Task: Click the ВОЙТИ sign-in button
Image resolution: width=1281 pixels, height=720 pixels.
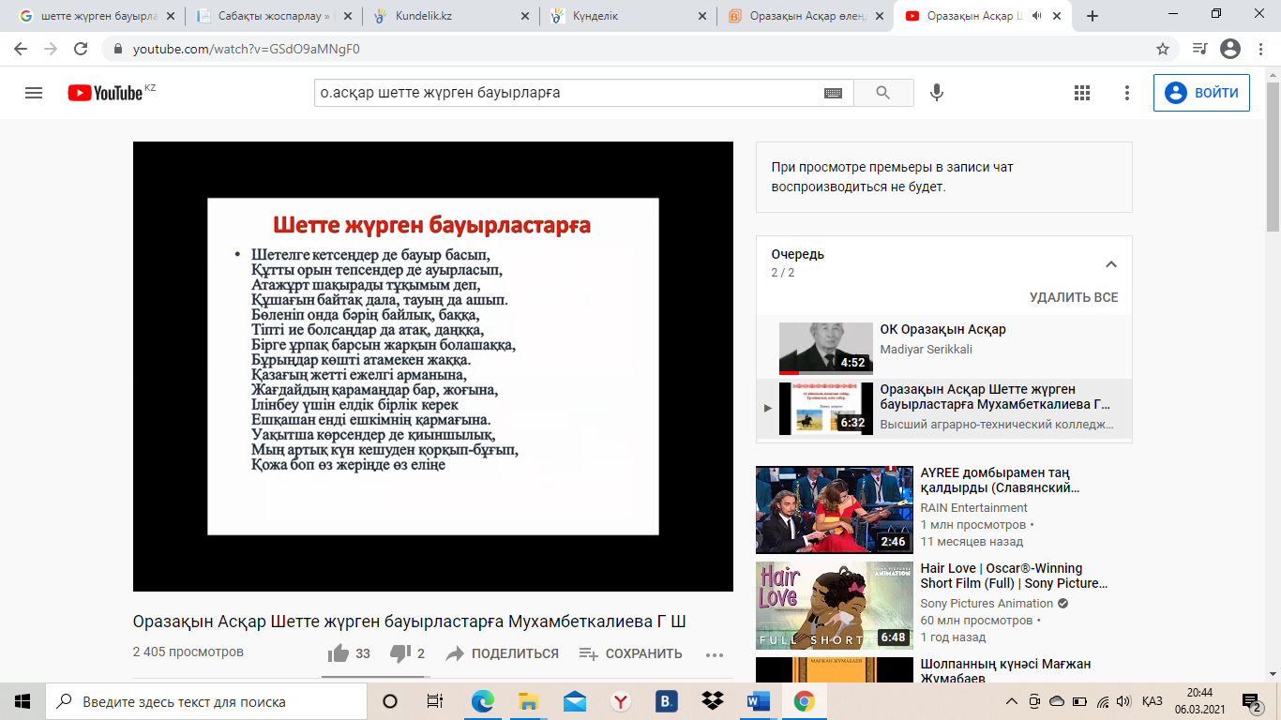Action: click(1201, 93)
